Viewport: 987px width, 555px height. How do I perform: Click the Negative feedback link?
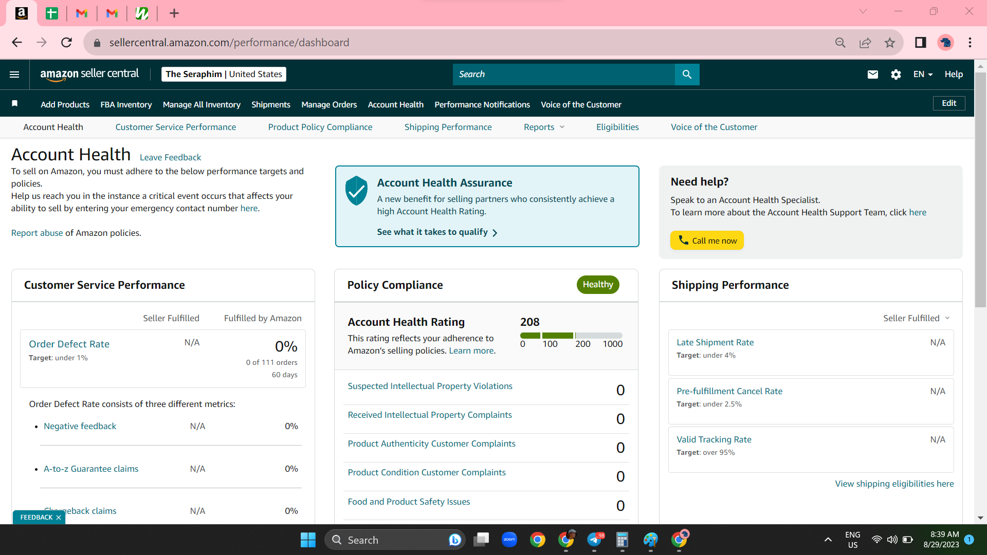tap(80, 426)
